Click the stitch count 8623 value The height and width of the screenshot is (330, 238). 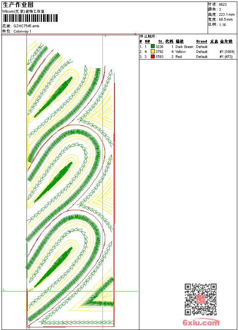(223, 5)
